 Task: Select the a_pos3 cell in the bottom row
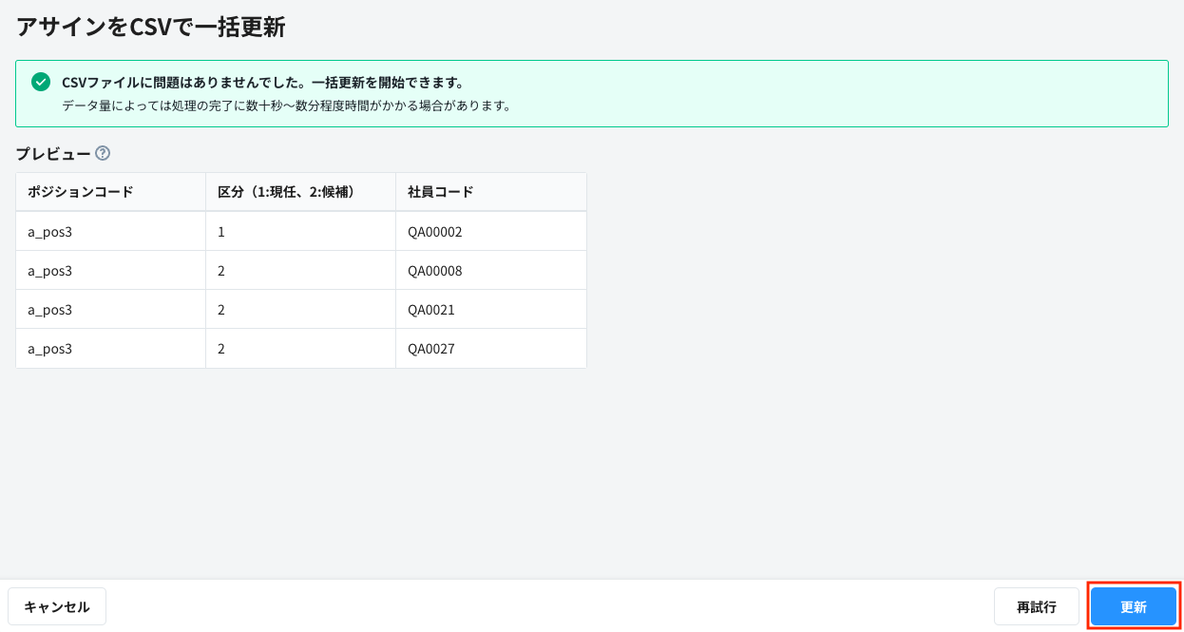(x=49, y=348)
